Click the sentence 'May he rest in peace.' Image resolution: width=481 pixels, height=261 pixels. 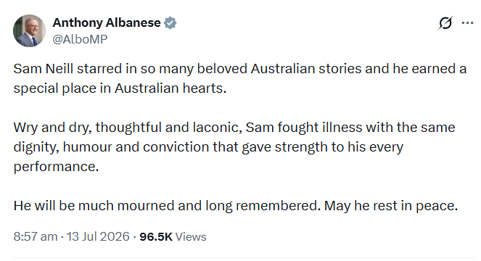391,205
